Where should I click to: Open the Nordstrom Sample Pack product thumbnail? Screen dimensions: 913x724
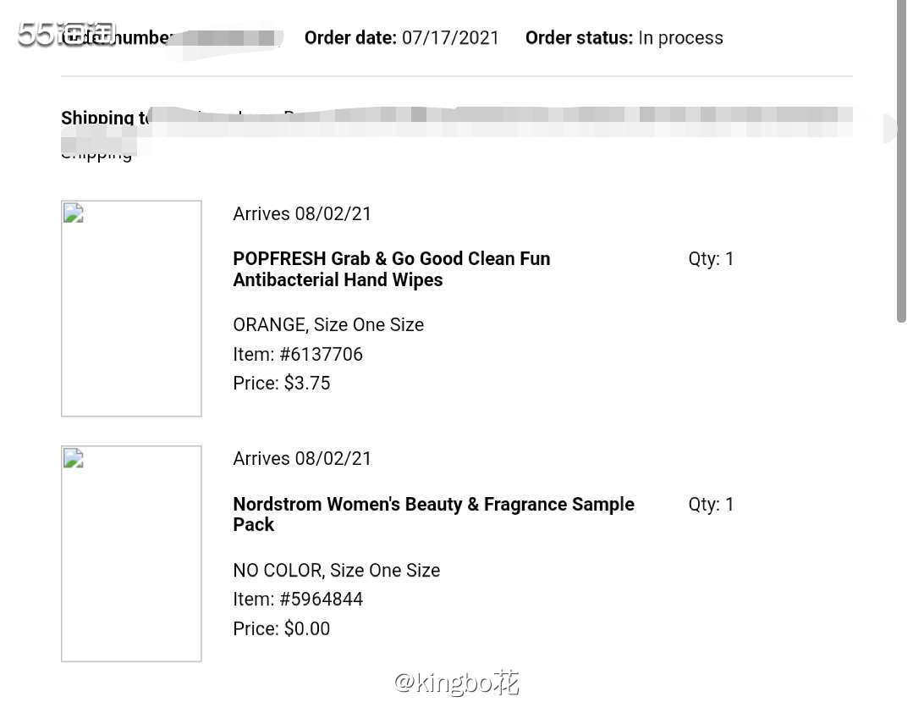point(132,554)
